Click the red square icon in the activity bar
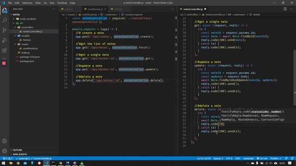The image size is (296, 166). point(4,63)
